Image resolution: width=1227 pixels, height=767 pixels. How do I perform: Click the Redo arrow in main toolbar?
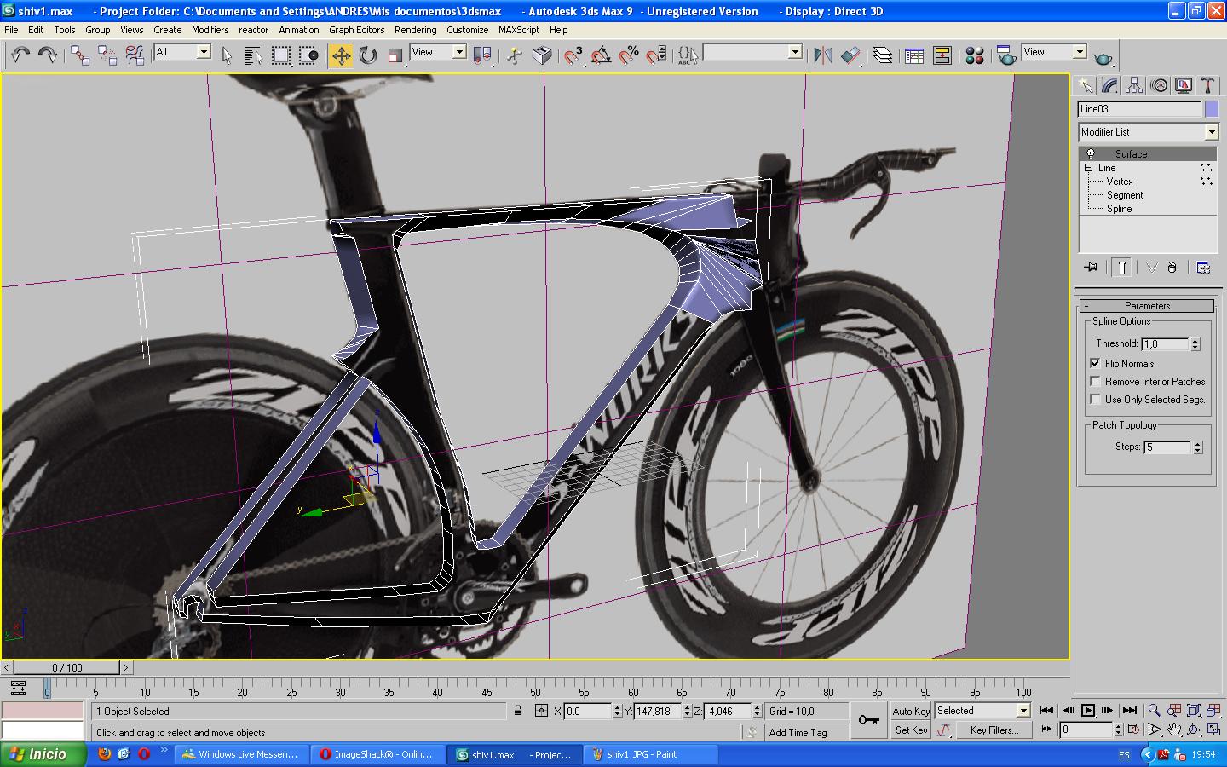[48, 55]
